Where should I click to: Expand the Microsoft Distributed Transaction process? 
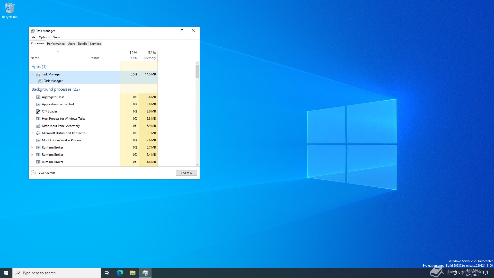[x=32, y=133]
